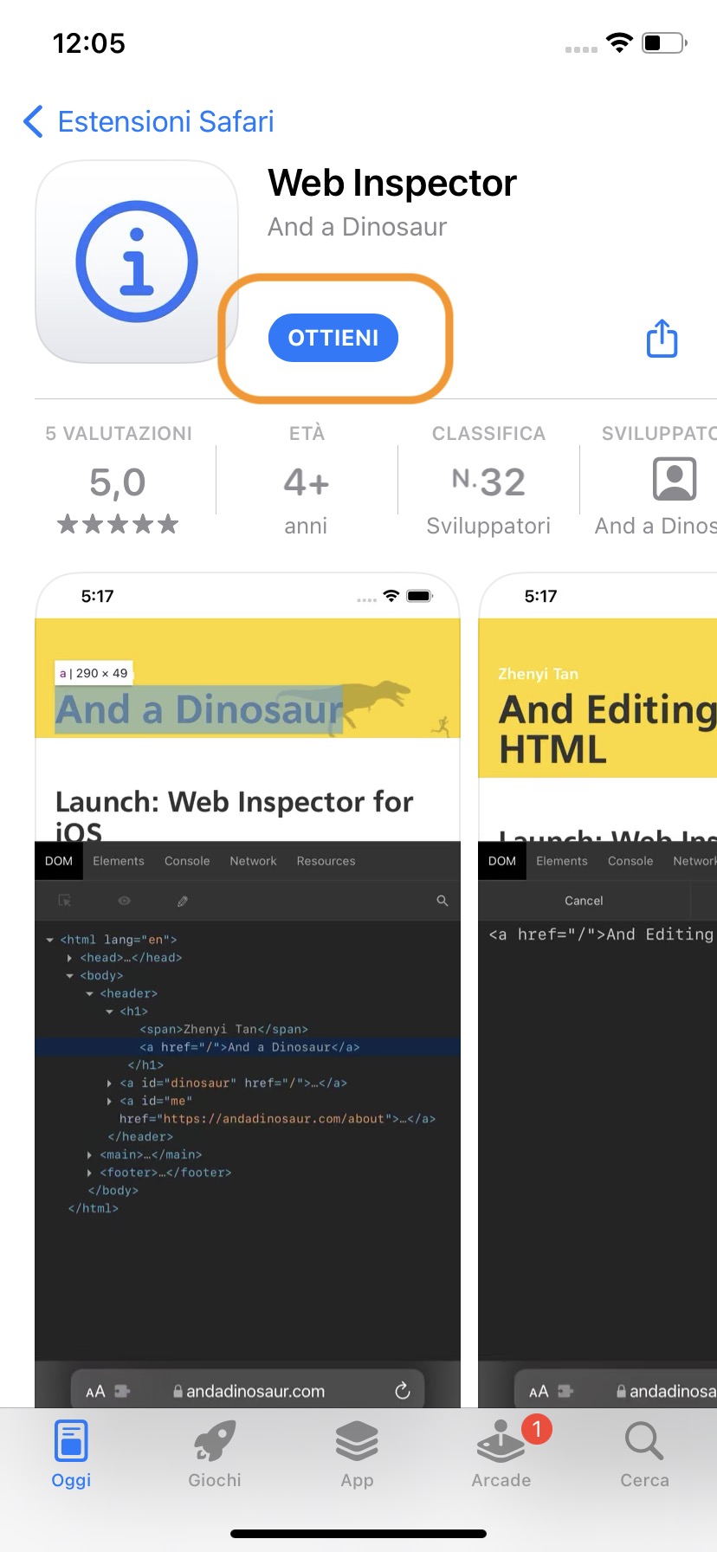This screenshot has height=1552, width=717.
Task: Tap the Età 4+ anni info
Action: (x=307, y=480)
